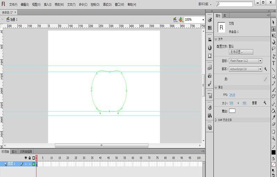Select the Subselection tool

[x=274, y=29]
